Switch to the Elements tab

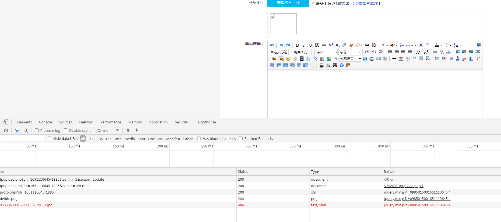[25, 122]
